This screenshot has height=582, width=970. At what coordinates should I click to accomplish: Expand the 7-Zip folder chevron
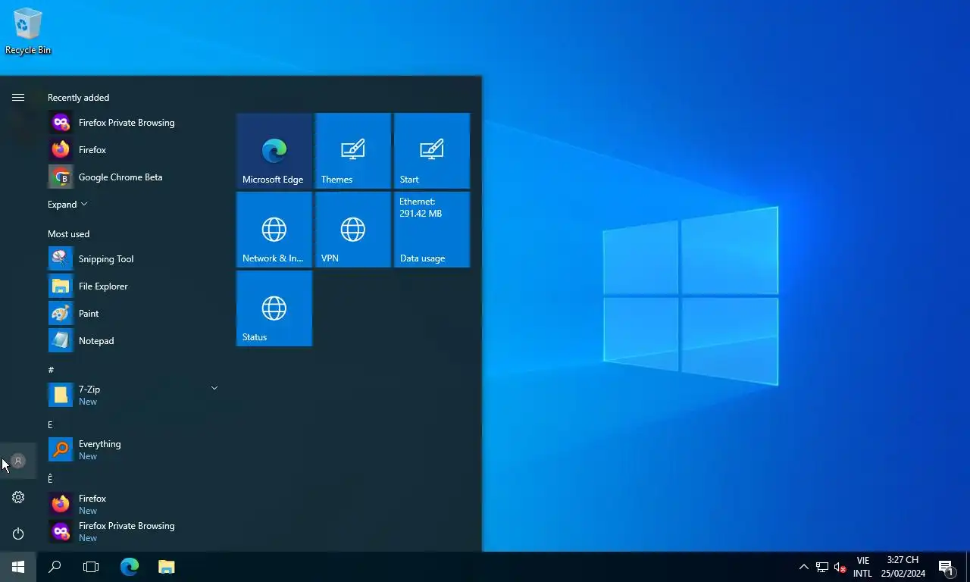[x=214, y=388]
